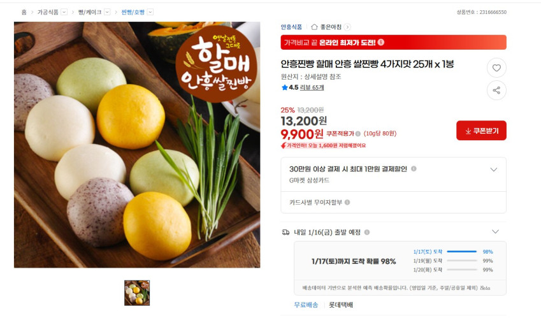Viewport: 541px width, 318px height.
Task: Click the 무료배송 shipping link
Action: pos(306,305)
